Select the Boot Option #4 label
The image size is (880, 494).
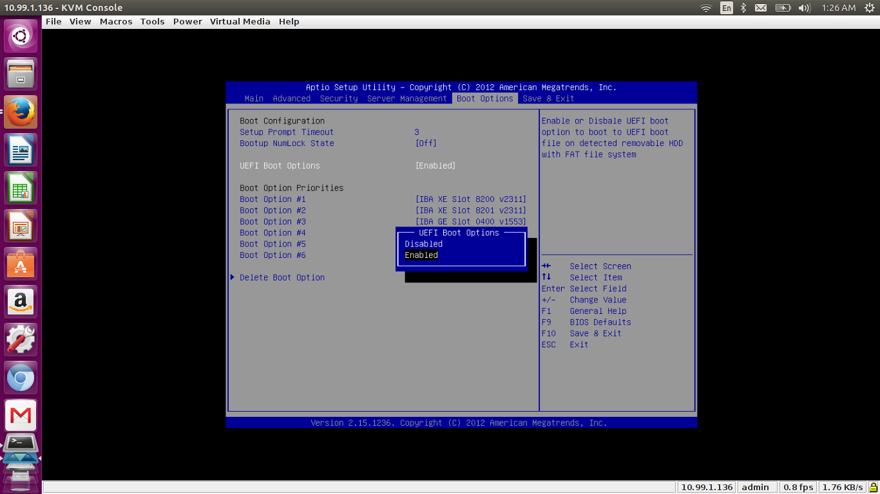click(x=273, y=233)
